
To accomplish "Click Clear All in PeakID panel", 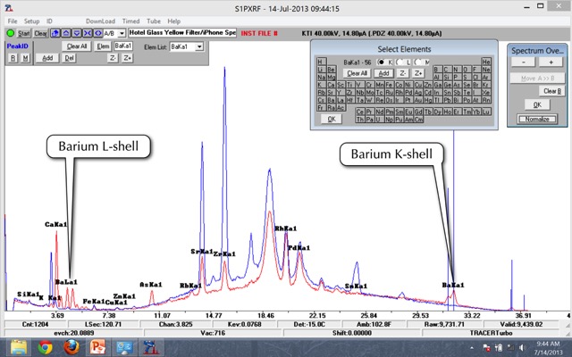I will pyautogui.click(x=75, y=46).
